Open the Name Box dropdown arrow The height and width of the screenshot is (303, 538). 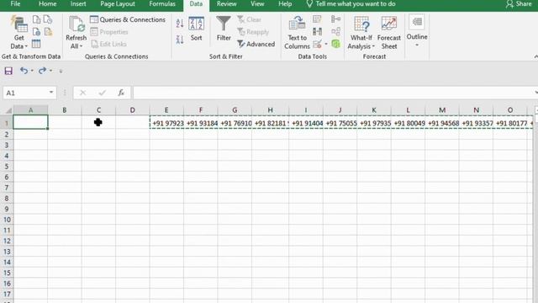coord(51,93)
